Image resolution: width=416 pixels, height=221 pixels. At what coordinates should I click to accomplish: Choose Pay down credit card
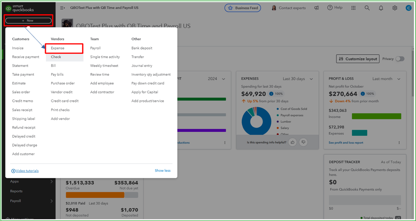click(x=148, y=83)
